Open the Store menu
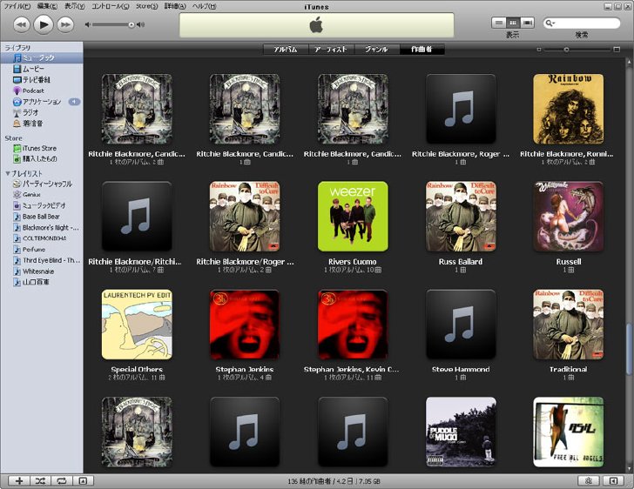634x489 pixels. 146,6
